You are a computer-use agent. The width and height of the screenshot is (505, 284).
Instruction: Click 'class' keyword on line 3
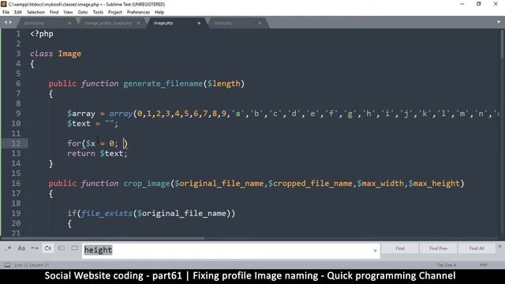tap(42, 54)
